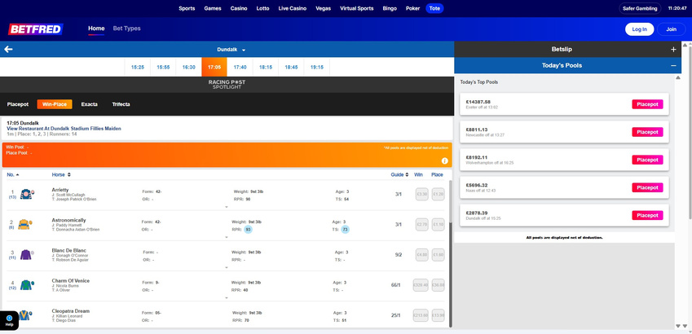Click Arrietty's jockey silks icon
692x334 pixels.
point(27,194)
